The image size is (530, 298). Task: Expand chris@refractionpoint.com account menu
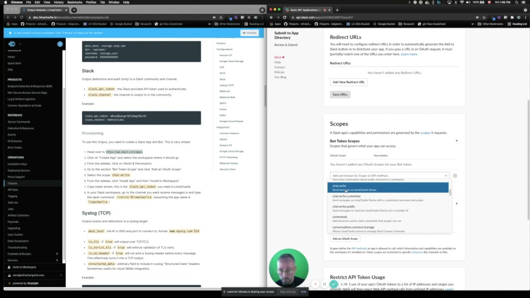click(61, 275)
